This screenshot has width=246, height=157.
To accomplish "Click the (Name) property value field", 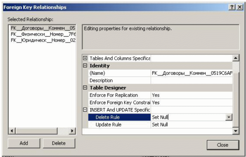I will click(x=191, y=73).
